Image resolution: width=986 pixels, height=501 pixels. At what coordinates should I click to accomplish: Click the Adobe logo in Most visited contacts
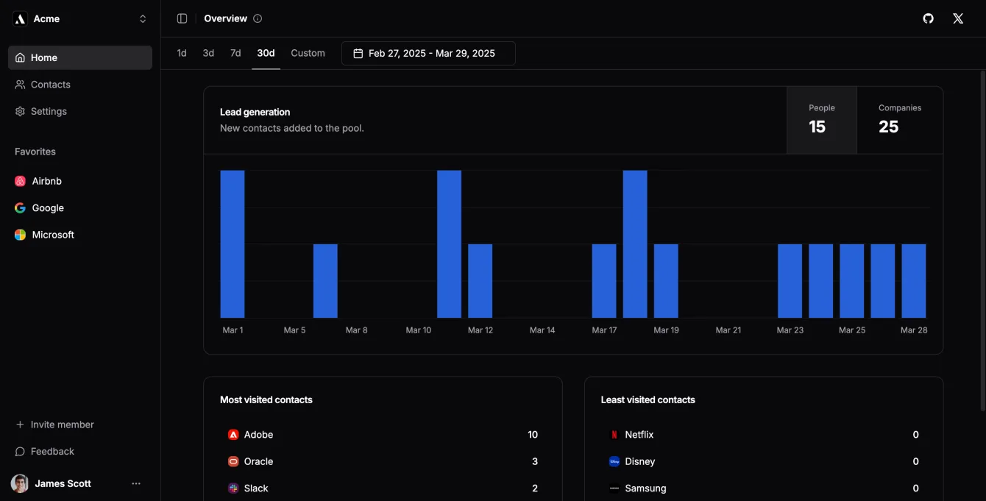233,434
